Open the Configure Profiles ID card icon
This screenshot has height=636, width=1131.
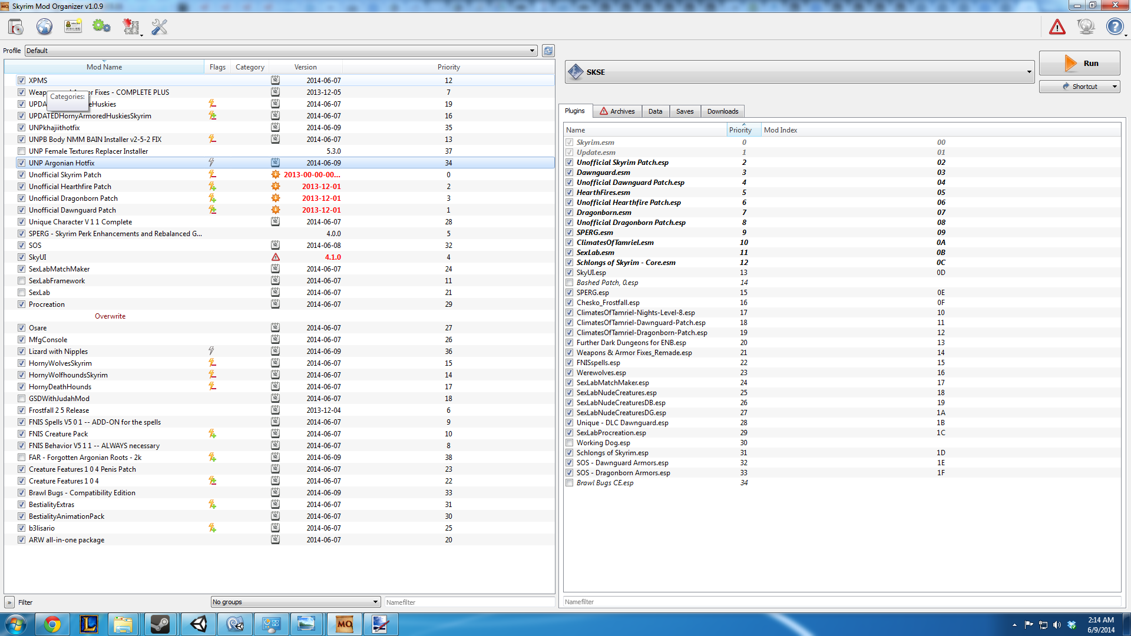coord(73,27)
